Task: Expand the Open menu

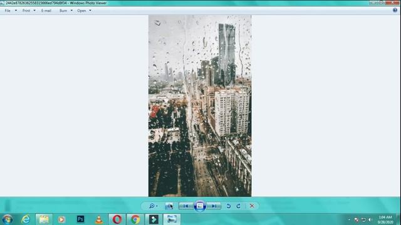Action: 81,11
